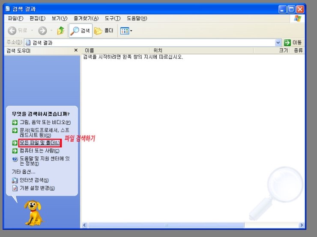Click the search companion dog character

[33, 213]
